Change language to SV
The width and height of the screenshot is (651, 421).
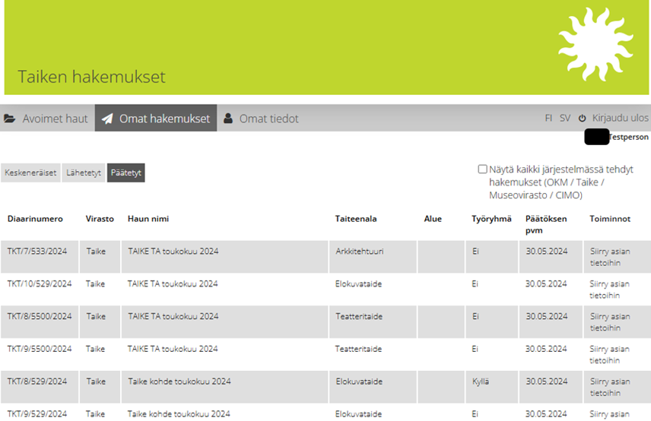[x=565, y=119]
